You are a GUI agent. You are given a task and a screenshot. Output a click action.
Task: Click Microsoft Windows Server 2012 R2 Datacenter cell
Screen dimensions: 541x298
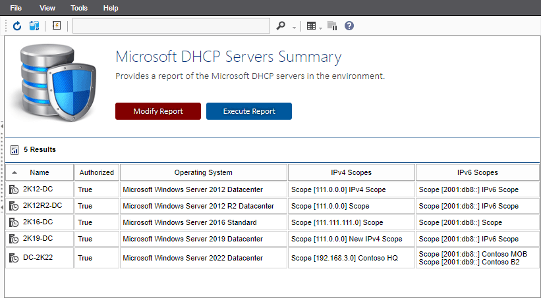pyautogui.click(x=204, y=206)
